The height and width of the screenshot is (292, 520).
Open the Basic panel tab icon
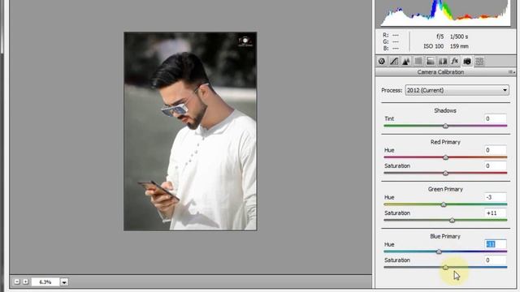382,62
